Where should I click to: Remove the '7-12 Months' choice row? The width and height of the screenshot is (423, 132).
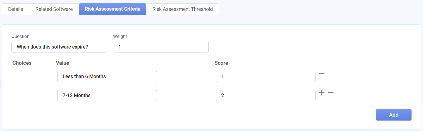pos(331,93)
